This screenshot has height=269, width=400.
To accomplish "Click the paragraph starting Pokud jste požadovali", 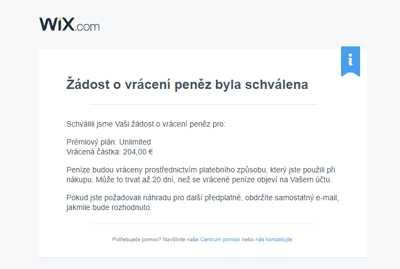I will pos(203,202).
